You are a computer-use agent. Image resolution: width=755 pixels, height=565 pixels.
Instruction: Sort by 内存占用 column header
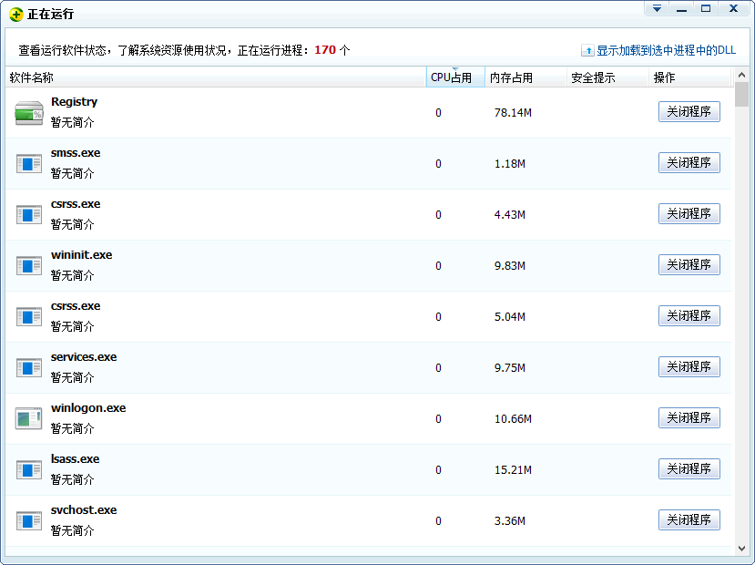tap(525, 77)
